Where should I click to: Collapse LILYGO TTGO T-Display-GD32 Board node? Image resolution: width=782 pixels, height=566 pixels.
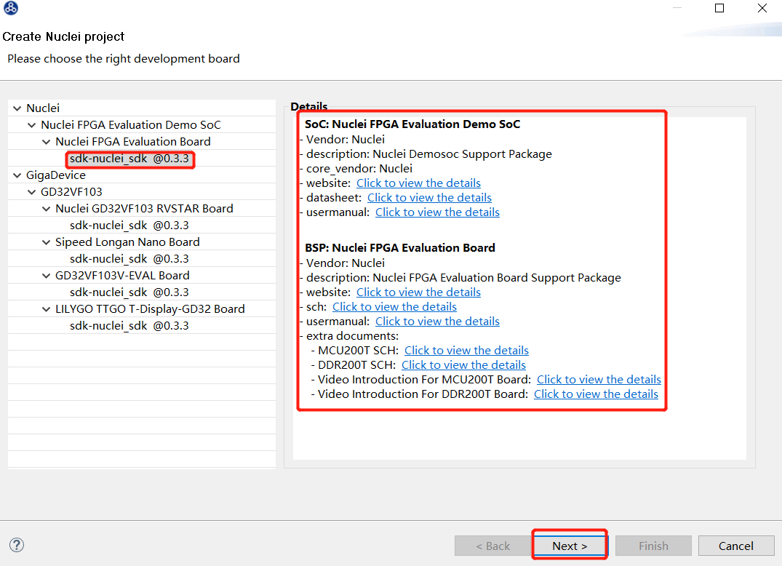(47, 309)
